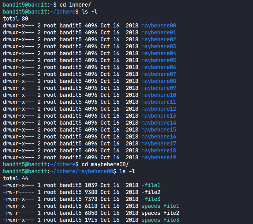The image size is (253, 224).
Task: Click the file name spaces file2
Action: pos(160,213)
